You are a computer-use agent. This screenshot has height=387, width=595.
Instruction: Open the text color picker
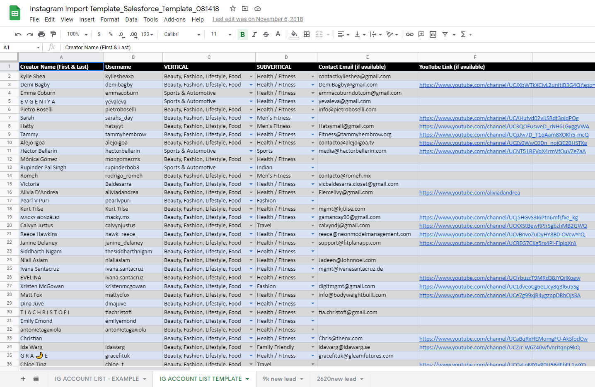(278, 34)
